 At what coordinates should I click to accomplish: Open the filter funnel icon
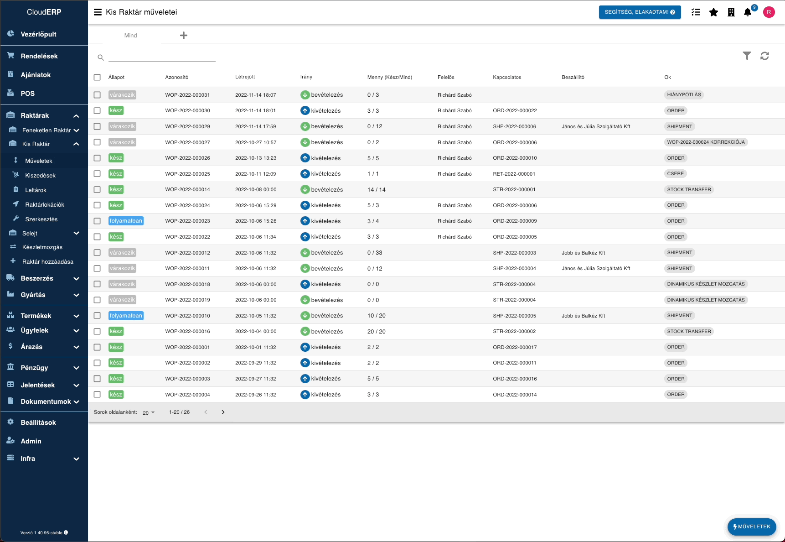click(747, 56)
